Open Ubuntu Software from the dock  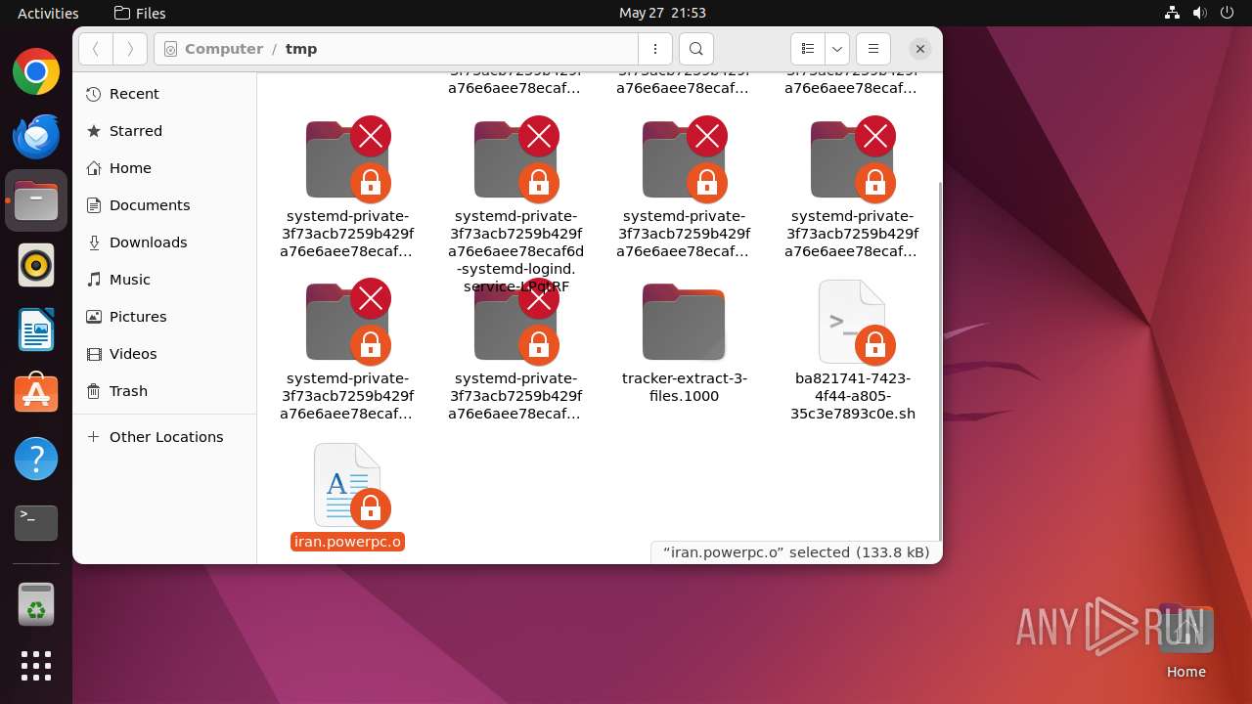pyautogui.click(x=36, y=394)
